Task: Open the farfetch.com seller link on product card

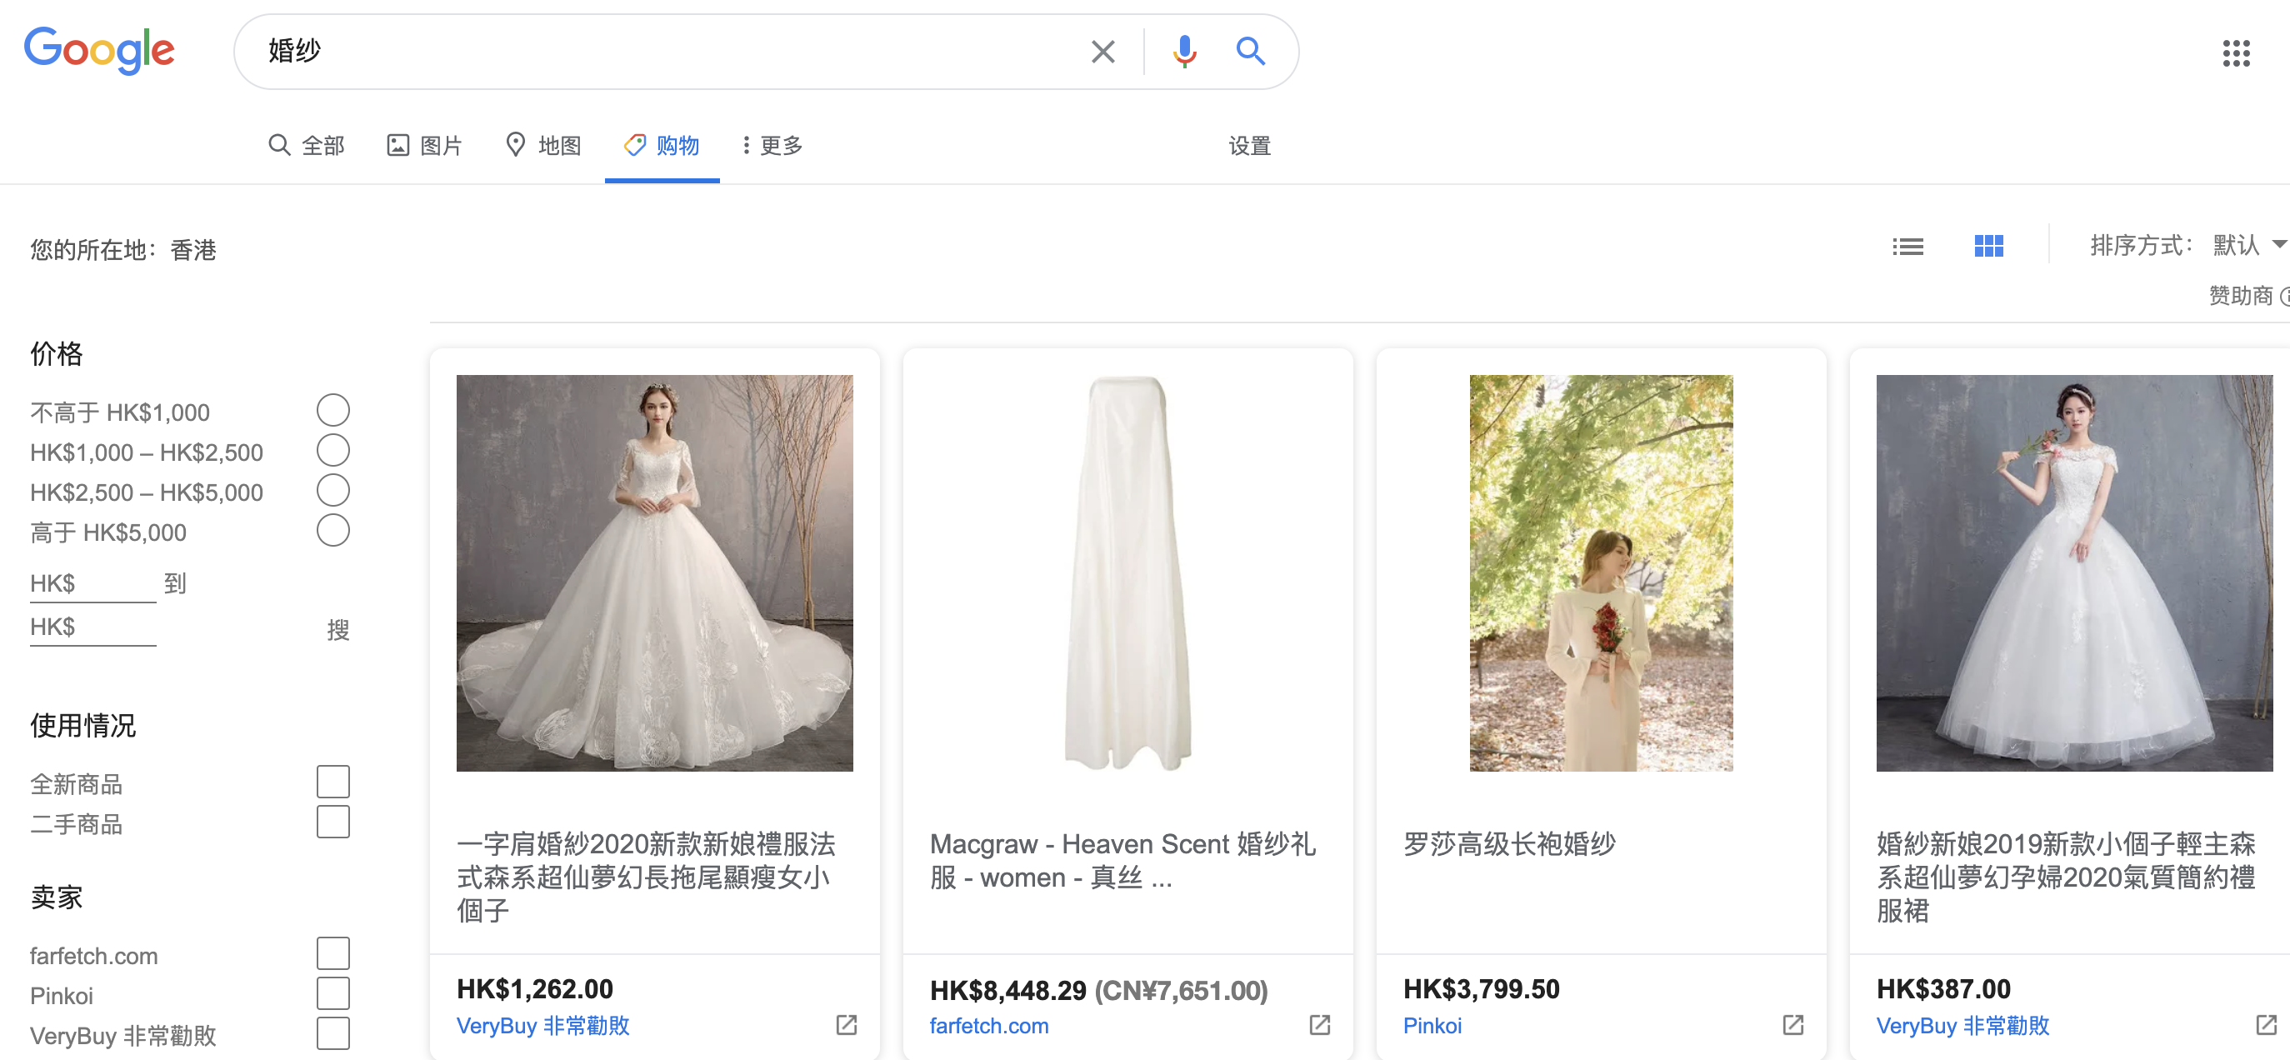Action: pos(988,1025)
